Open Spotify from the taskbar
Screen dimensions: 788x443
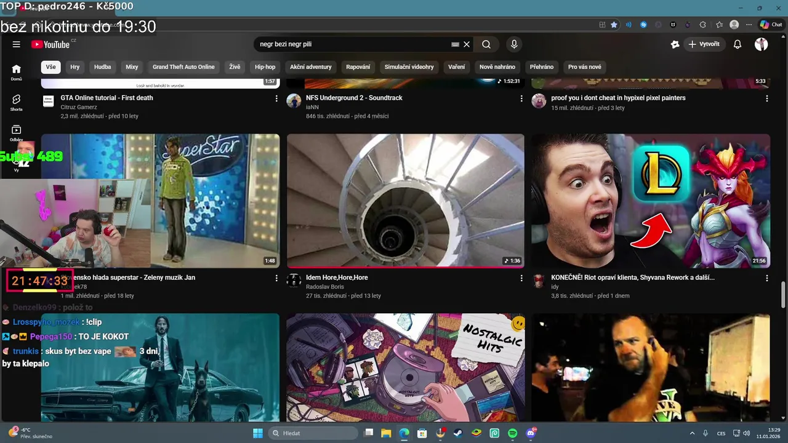coord(513,433)
